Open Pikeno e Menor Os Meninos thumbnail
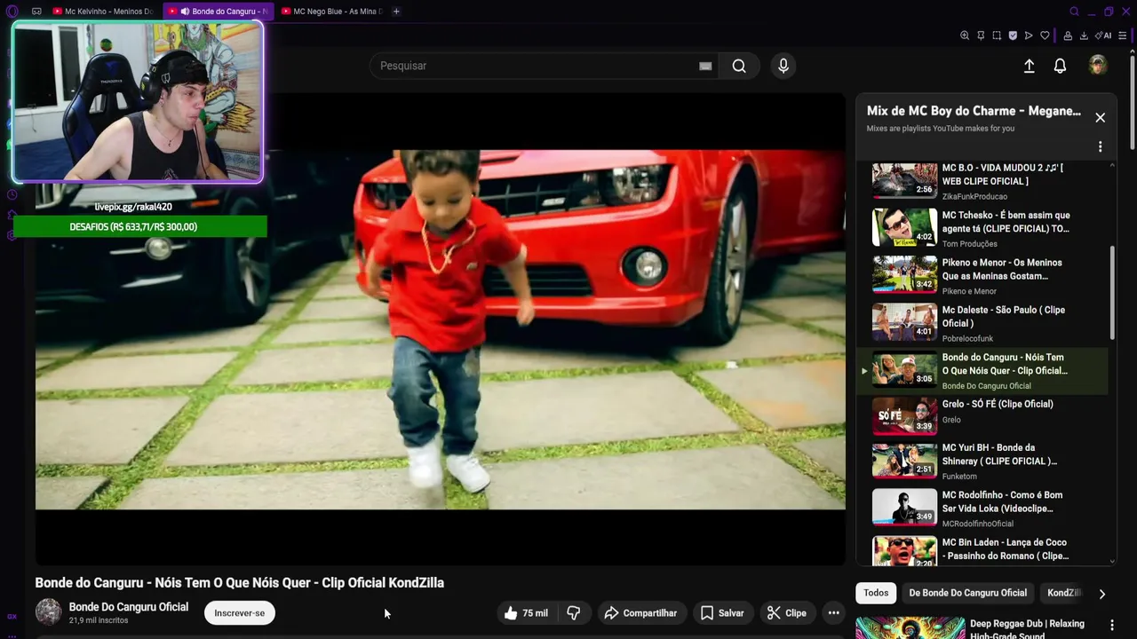The height and width of the screenshot is (639, 1137). 904,274
